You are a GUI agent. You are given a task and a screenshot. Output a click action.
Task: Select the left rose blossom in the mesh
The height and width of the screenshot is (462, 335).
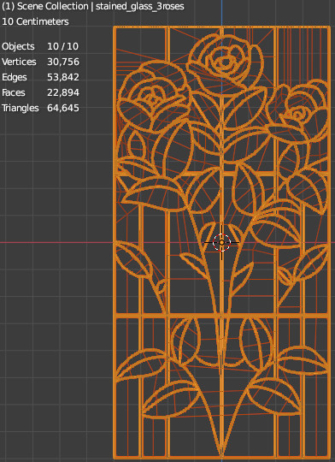tap(153, 98)
